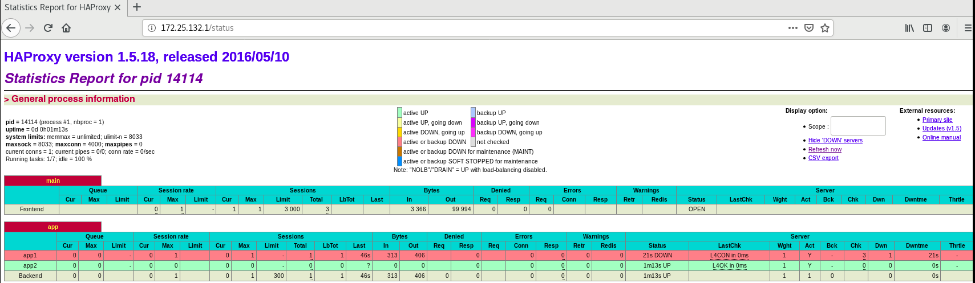Bookmark this page with the star icon

[x=825, y=28]
